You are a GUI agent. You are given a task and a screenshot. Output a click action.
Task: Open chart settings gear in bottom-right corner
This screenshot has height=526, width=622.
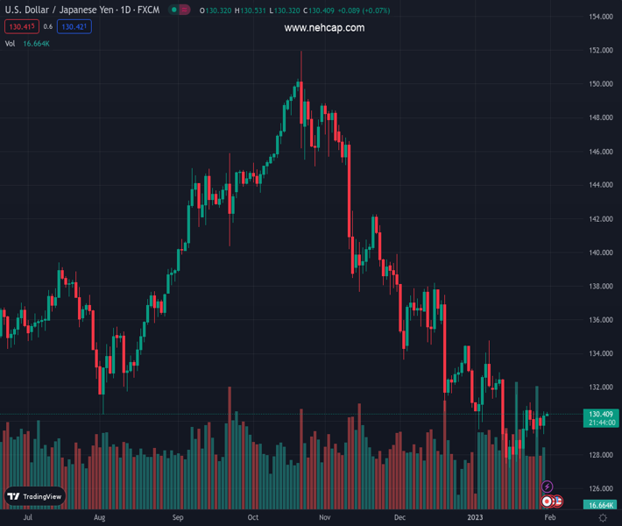click(x=603, y=518)
